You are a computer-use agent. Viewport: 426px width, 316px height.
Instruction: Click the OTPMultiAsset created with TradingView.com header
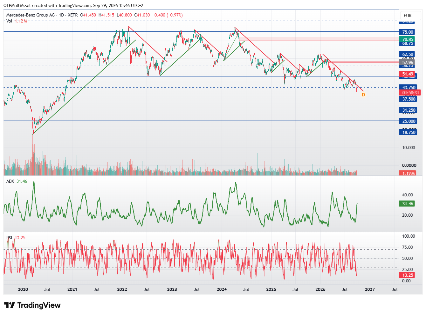pyautogui.click(x=73, y=5)
